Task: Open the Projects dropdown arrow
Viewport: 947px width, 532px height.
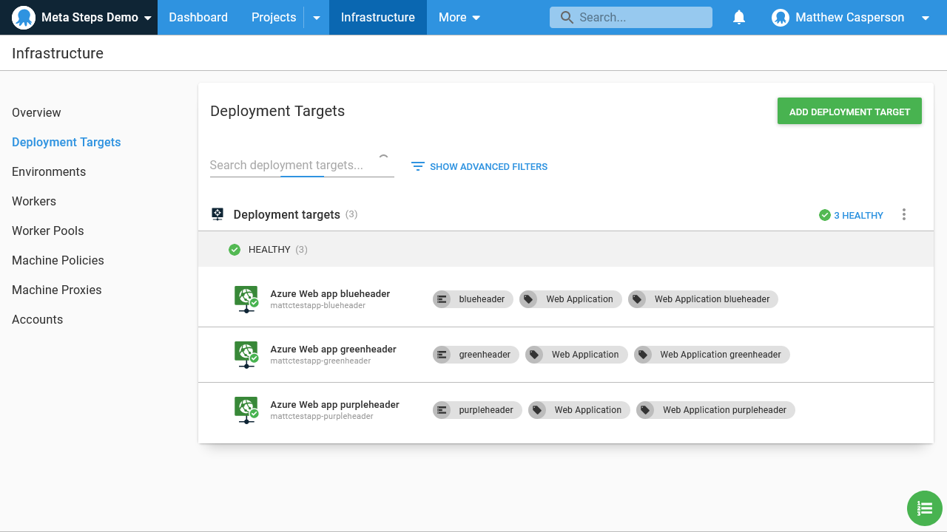Action: pyautogui.click(x=317, y=18)
